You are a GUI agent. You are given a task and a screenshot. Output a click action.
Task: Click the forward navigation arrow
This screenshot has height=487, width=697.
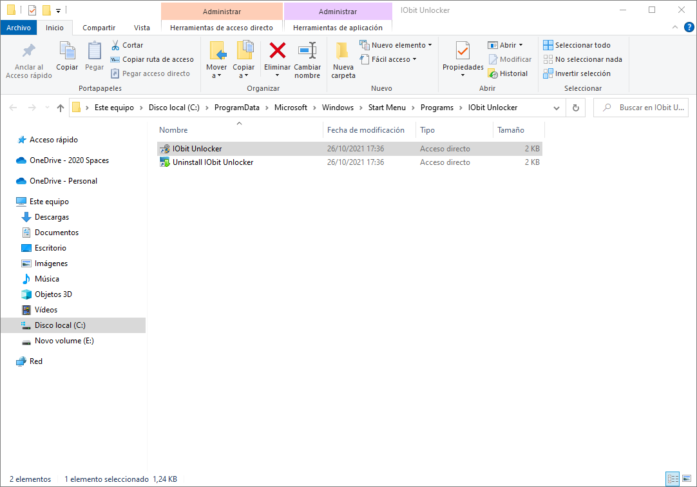pyautogui.click(x=32, y=108)
